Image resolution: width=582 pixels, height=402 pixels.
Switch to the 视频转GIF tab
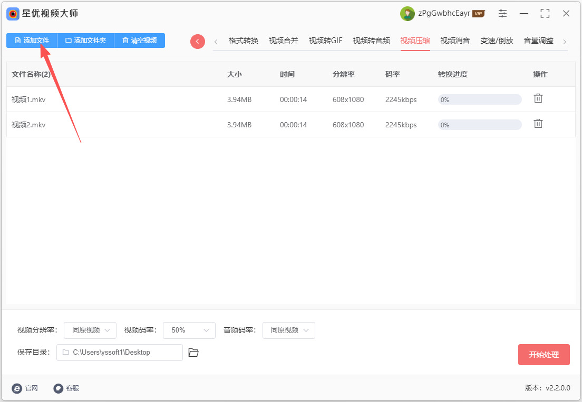tap(325, 41)
